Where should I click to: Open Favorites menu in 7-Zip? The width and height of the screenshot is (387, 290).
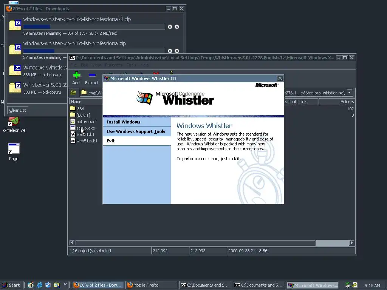coord(113,65)
